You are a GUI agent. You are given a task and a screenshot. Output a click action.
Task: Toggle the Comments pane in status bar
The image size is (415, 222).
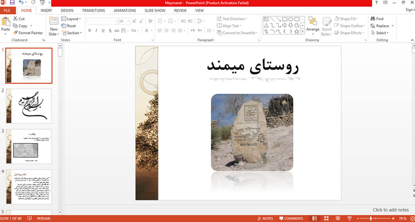pos(291,219)
